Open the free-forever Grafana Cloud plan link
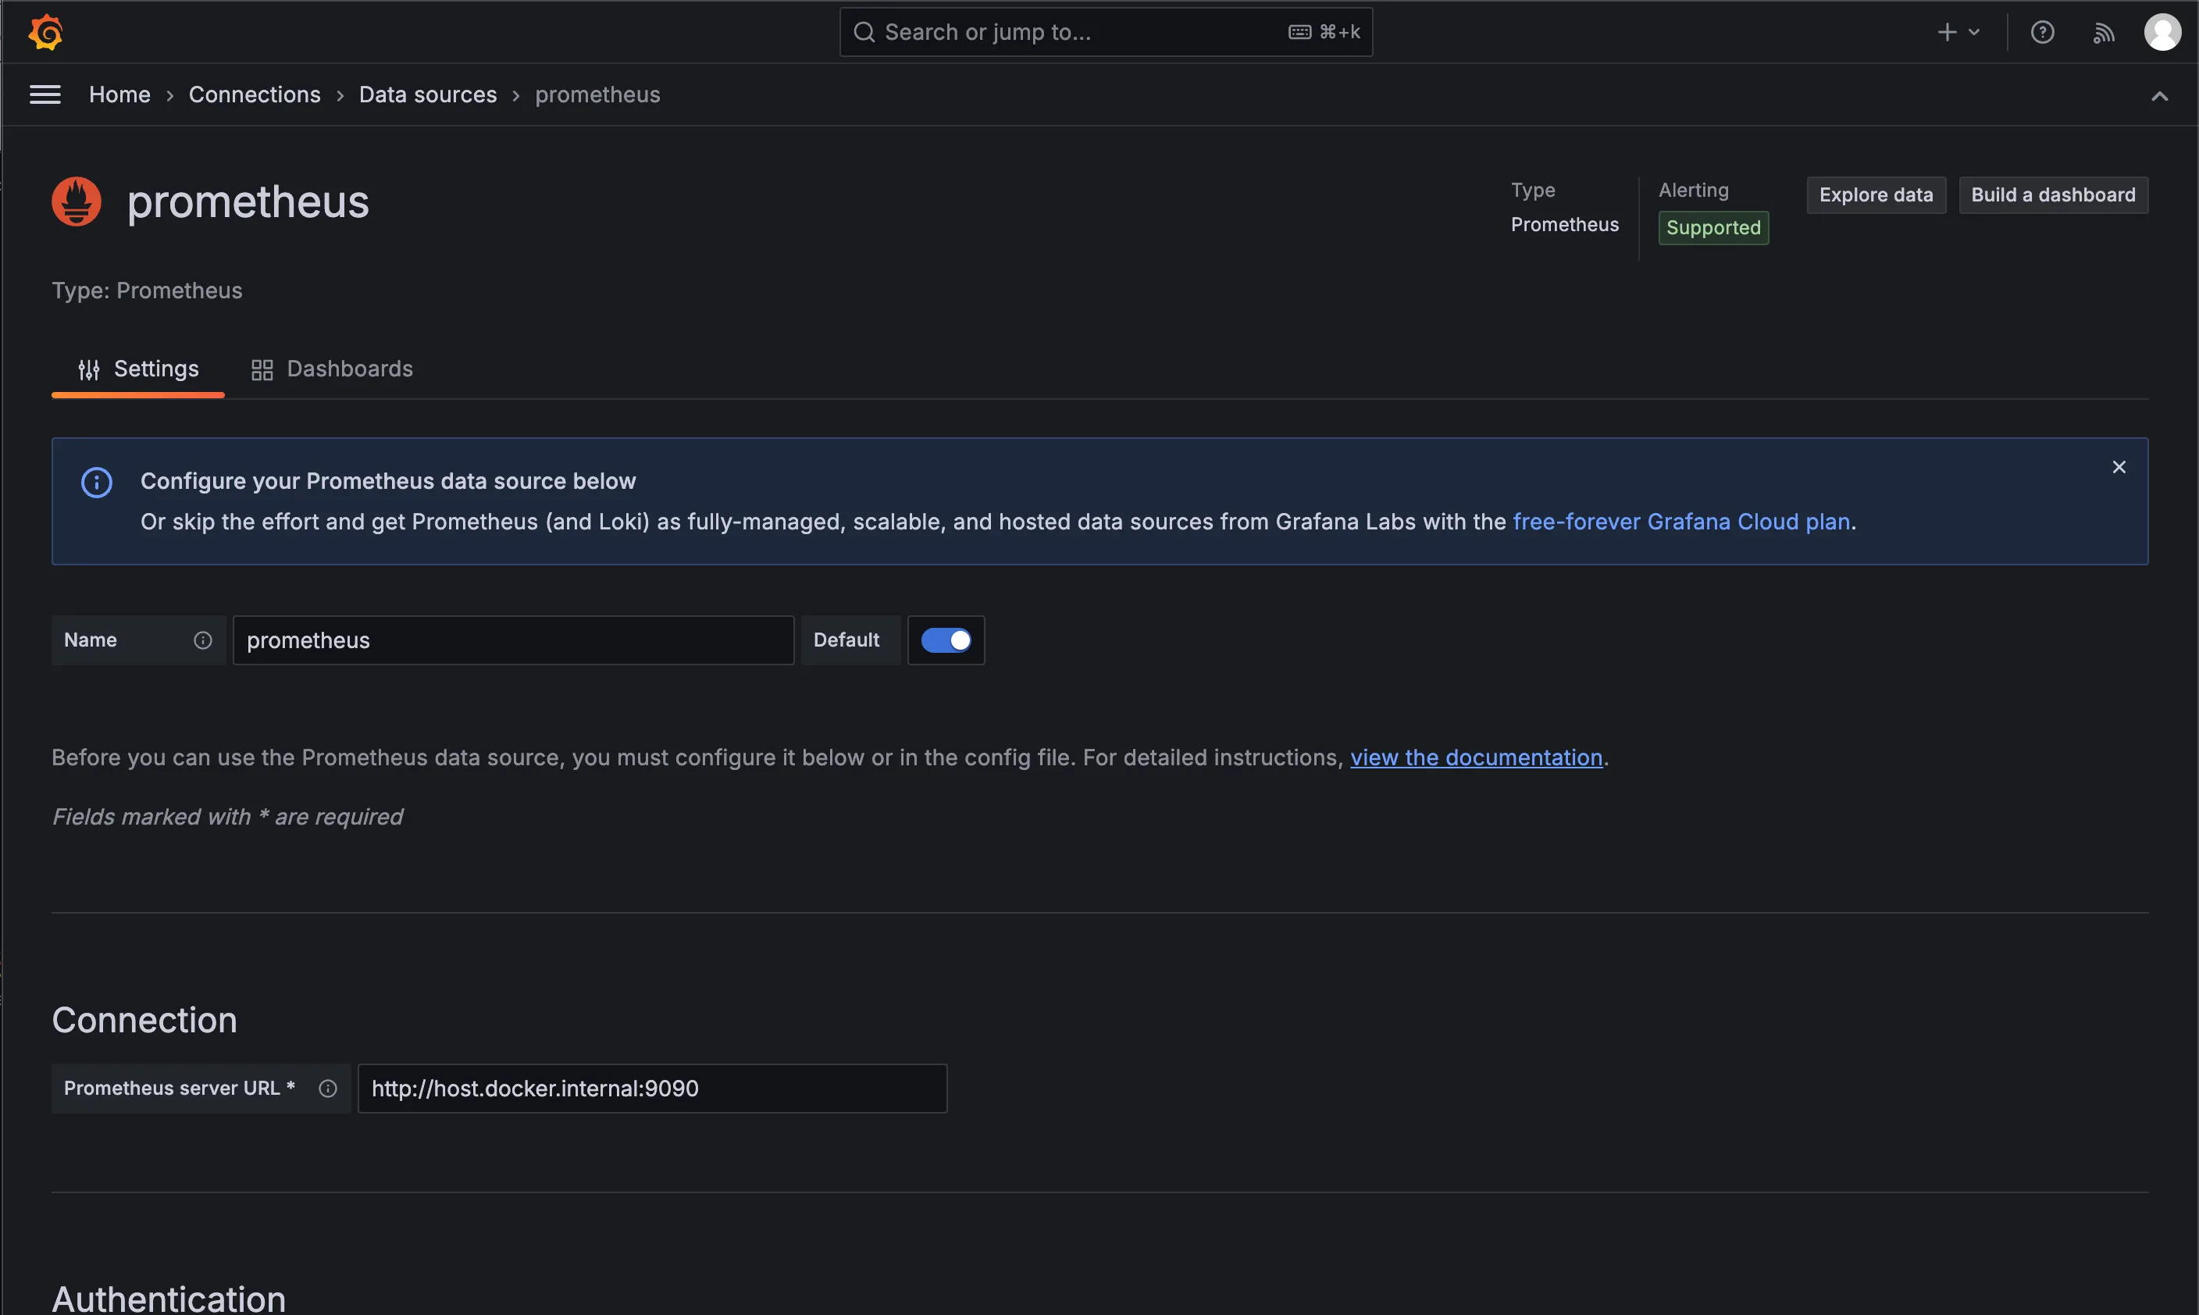The image size is (2199, 1315). pos(1680,522)
